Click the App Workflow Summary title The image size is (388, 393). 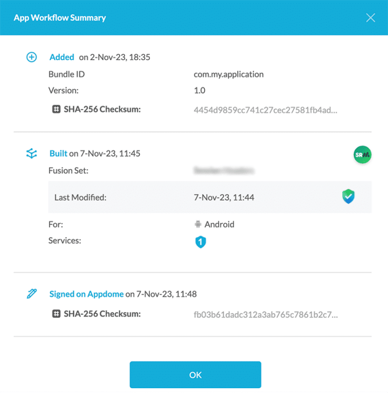(x=60, y=18)
